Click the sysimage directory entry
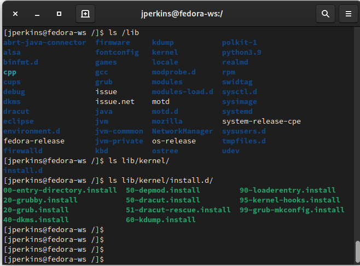 (x=240, y=102)
